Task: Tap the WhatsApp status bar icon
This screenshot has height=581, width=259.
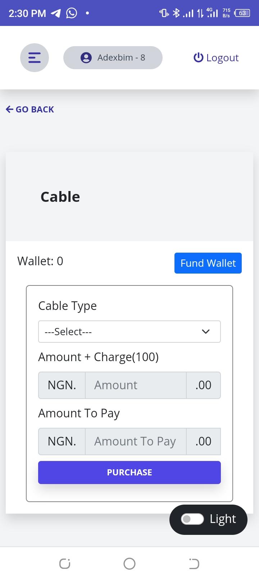Action: point(72,13)
